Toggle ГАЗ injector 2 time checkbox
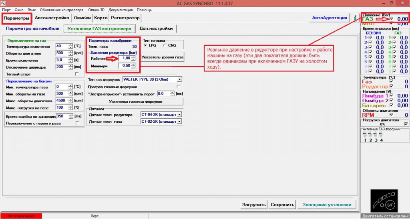410x219 pixels. click(394, 43)
